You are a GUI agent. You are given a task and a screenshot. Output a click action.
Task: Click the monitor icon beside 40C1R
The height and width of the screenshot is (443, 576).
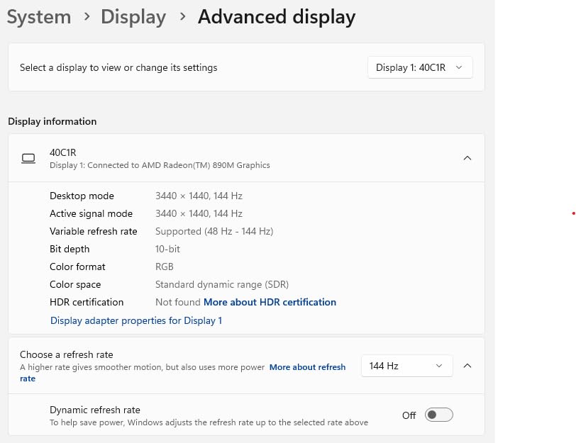[x=28, y=158]
